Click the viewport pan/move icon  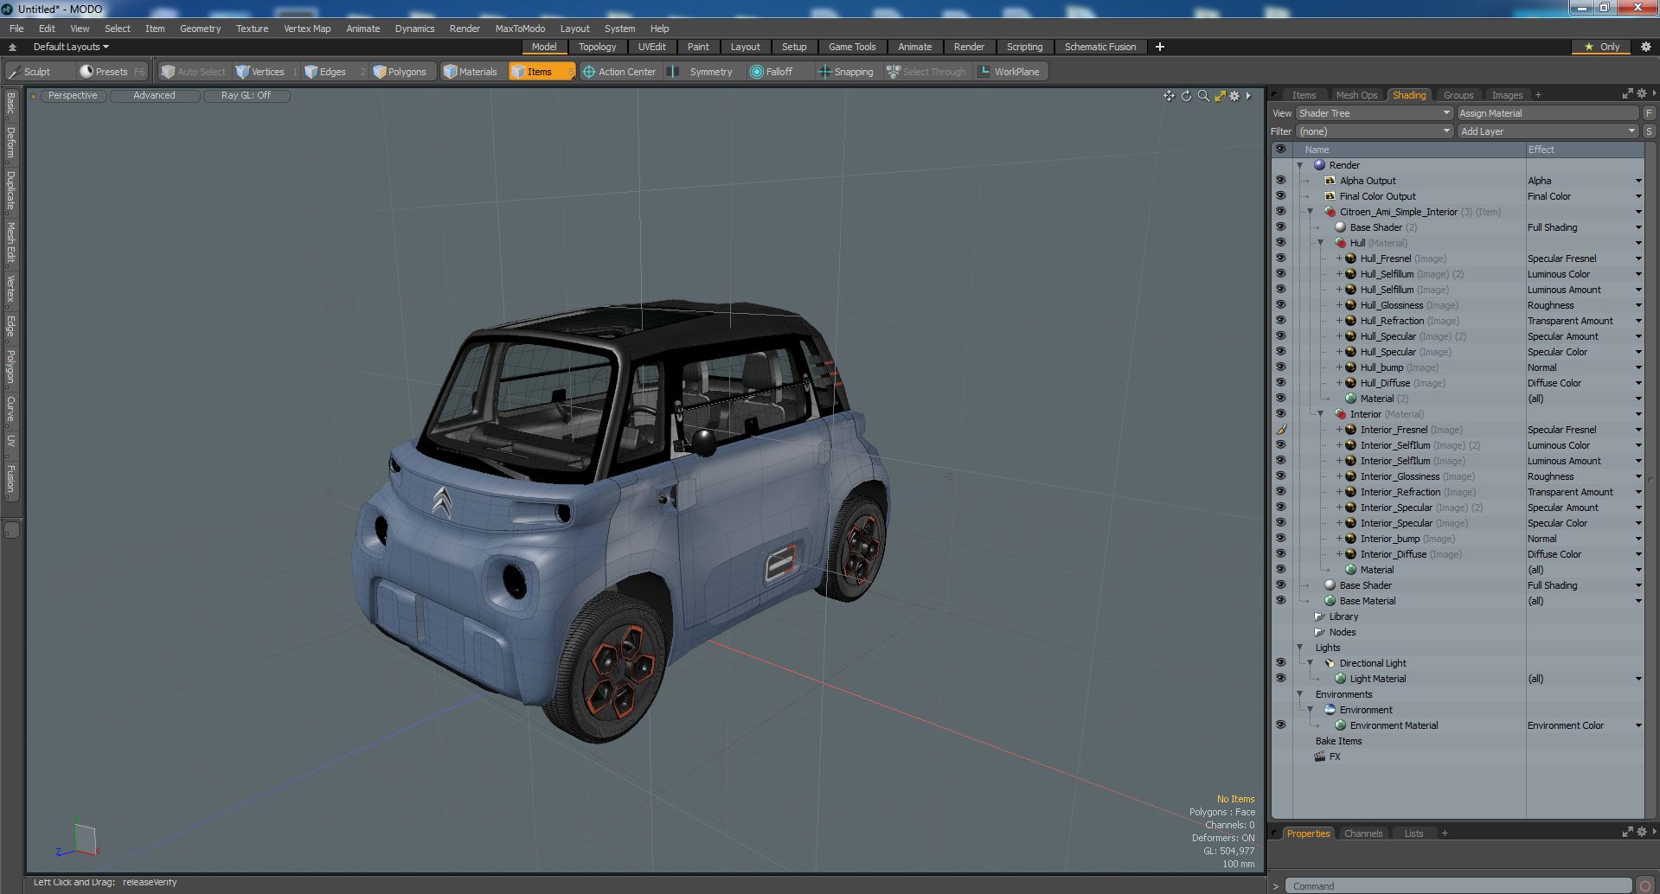[x=1169, y=96]
